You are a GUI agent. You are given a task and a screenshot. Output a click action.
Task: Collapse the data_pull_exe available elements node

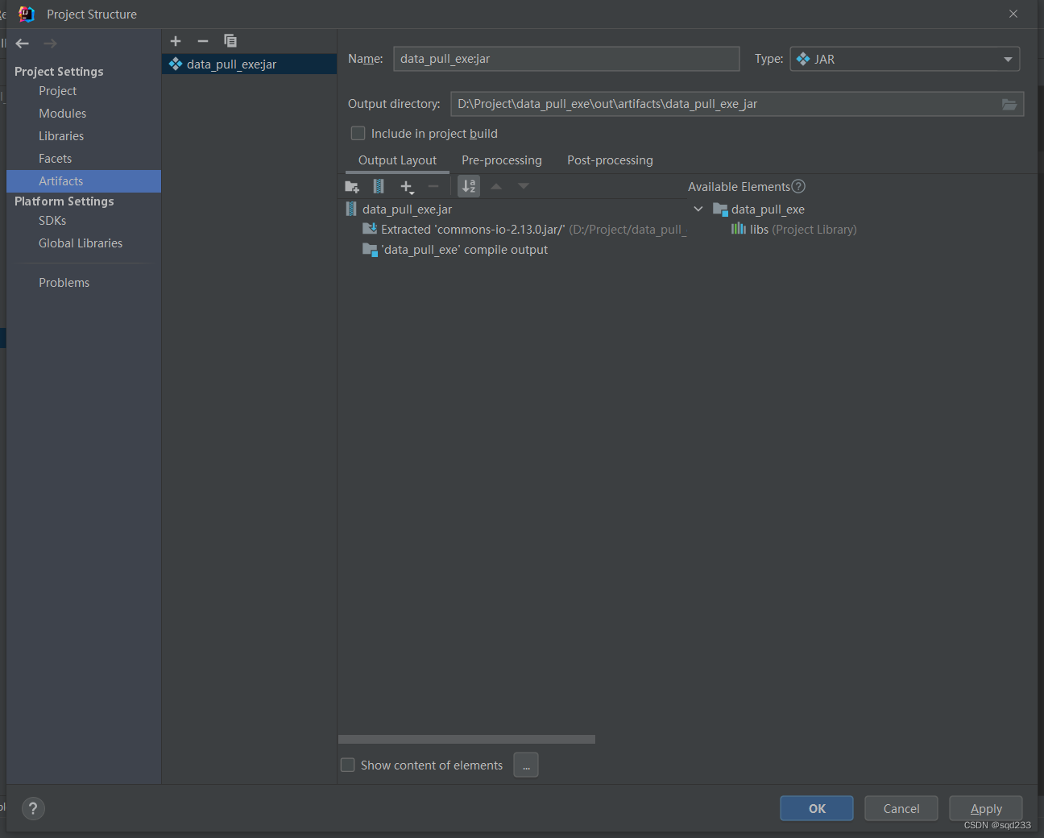click(x=698, y=209)
